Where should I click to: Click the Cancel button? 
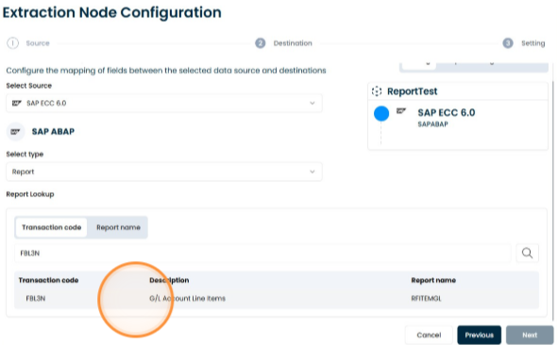click(429, 335)
